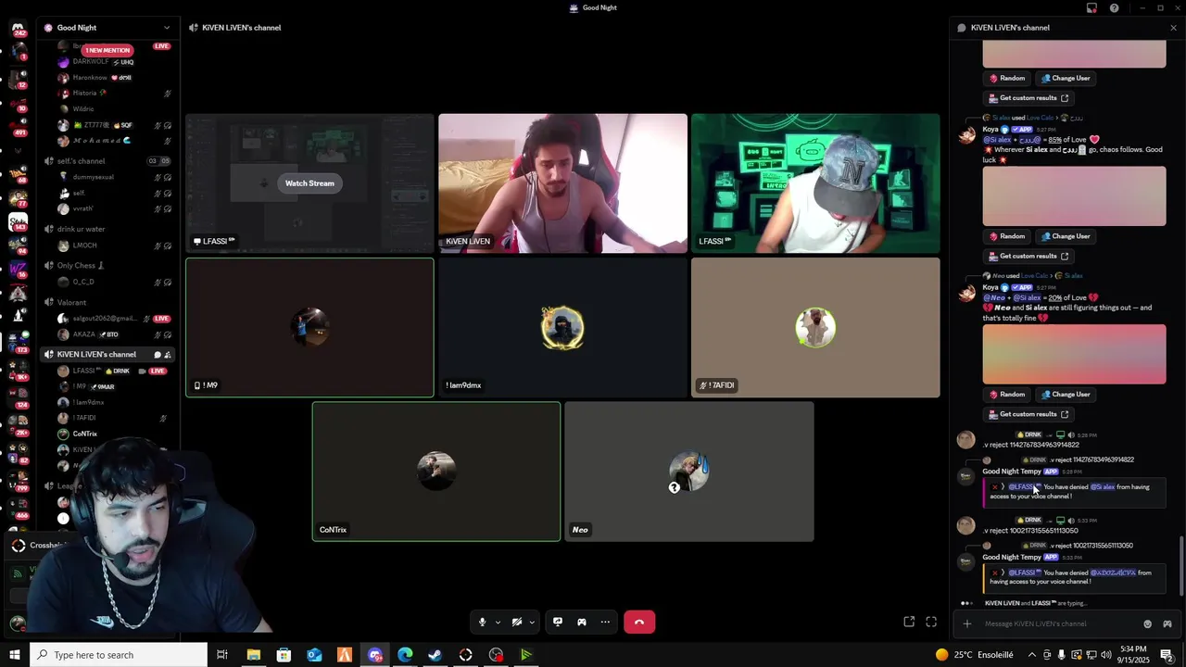
Task: Open Discord icon in the taskbar
Action: [x=375, y=655]
